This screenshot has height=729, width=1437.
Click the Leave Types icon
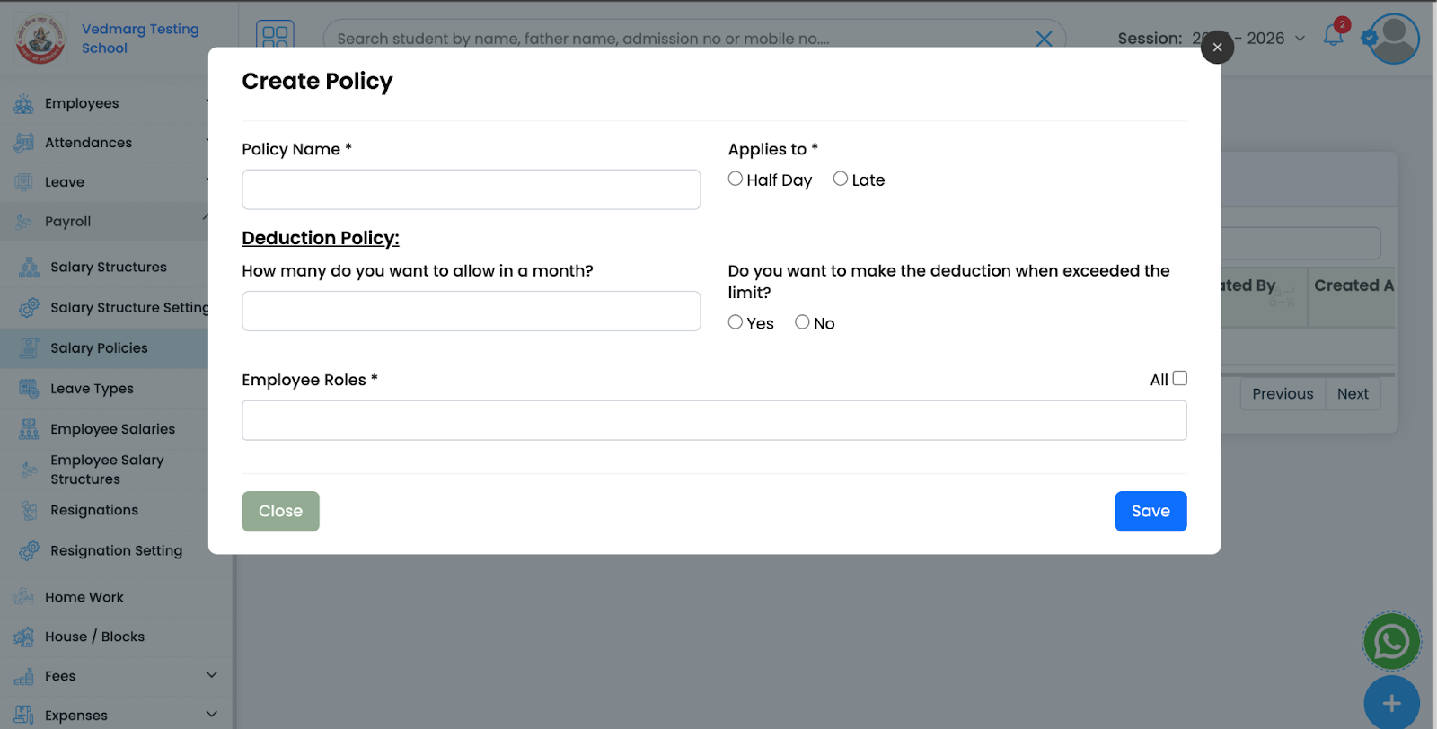click(x=29, y=389)
